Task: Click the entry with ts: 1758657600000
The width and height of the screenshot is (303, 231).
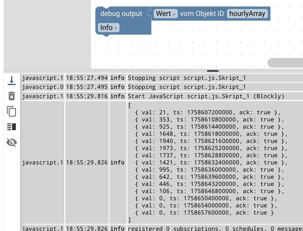Action: point(204,212)
